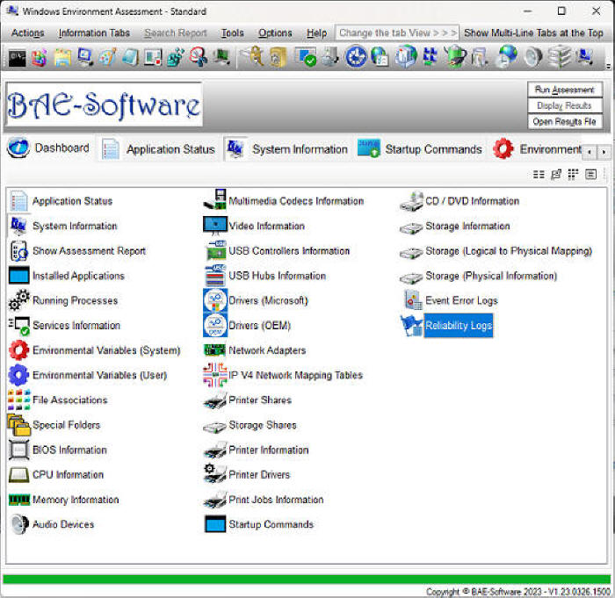615x598 pixels.
Task: Open the Actions menu
Action: (27, 33)
